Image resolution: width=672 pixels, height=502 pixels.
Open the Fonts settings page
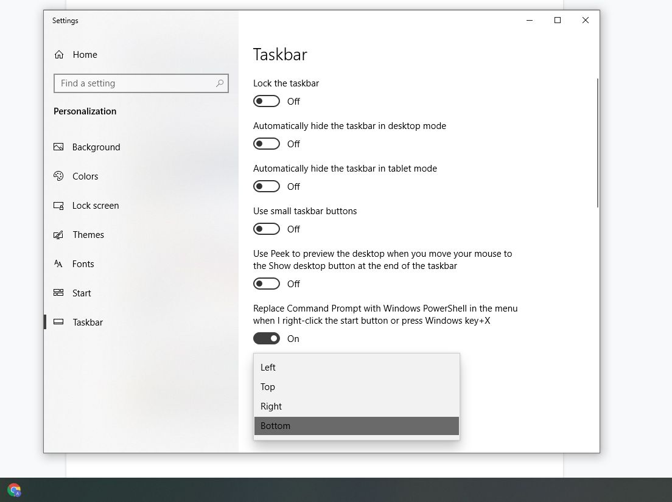tap(83, 263)
